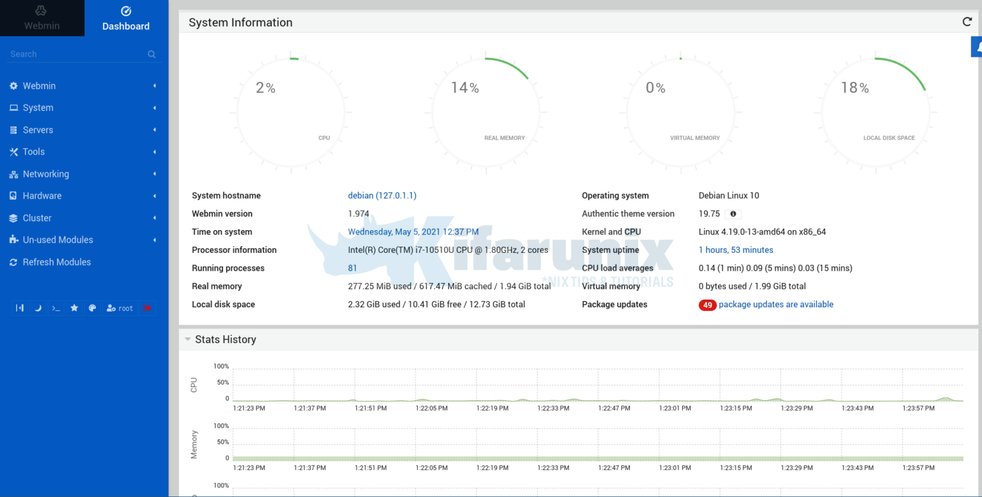The height and width of the screenshot is (497, 982).
Task: Collapse the Stats History panel
Action: point(187,339)
